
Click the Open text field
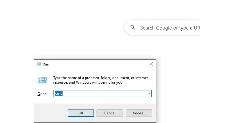(102, 94)
